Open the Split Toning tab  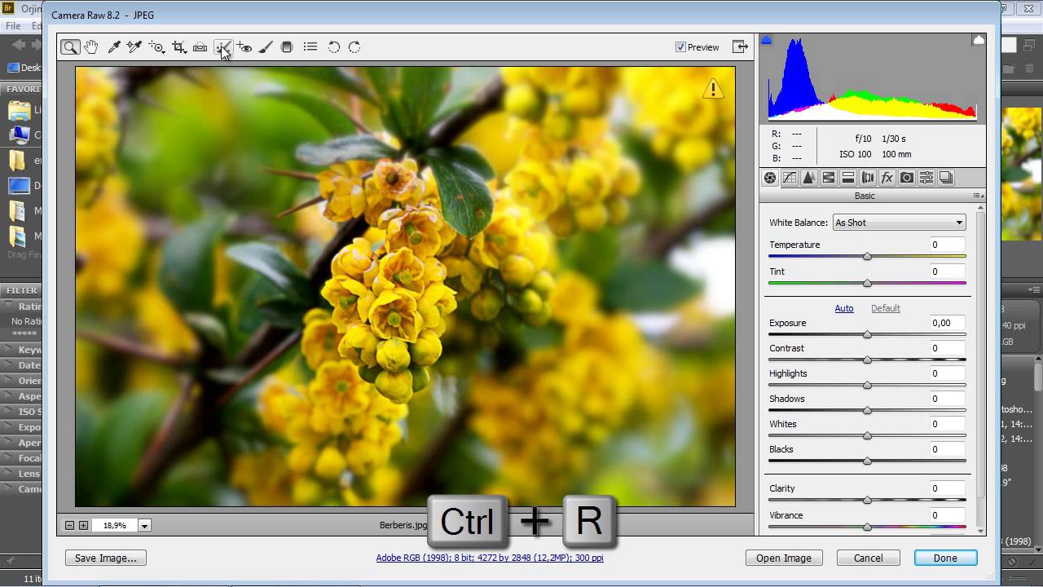[848, 178]
